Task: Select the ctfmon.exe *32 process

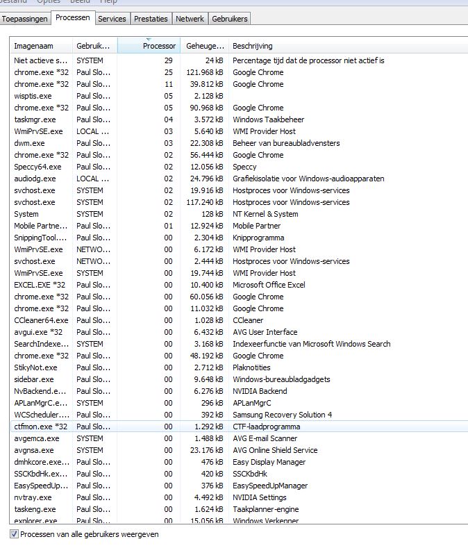Action: (239, 427)
